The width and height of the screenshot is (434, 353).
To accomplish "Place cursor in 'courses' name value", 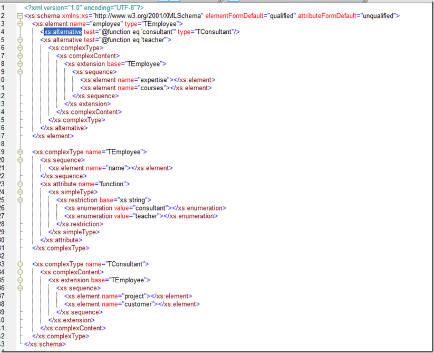I will click(148, 88).
